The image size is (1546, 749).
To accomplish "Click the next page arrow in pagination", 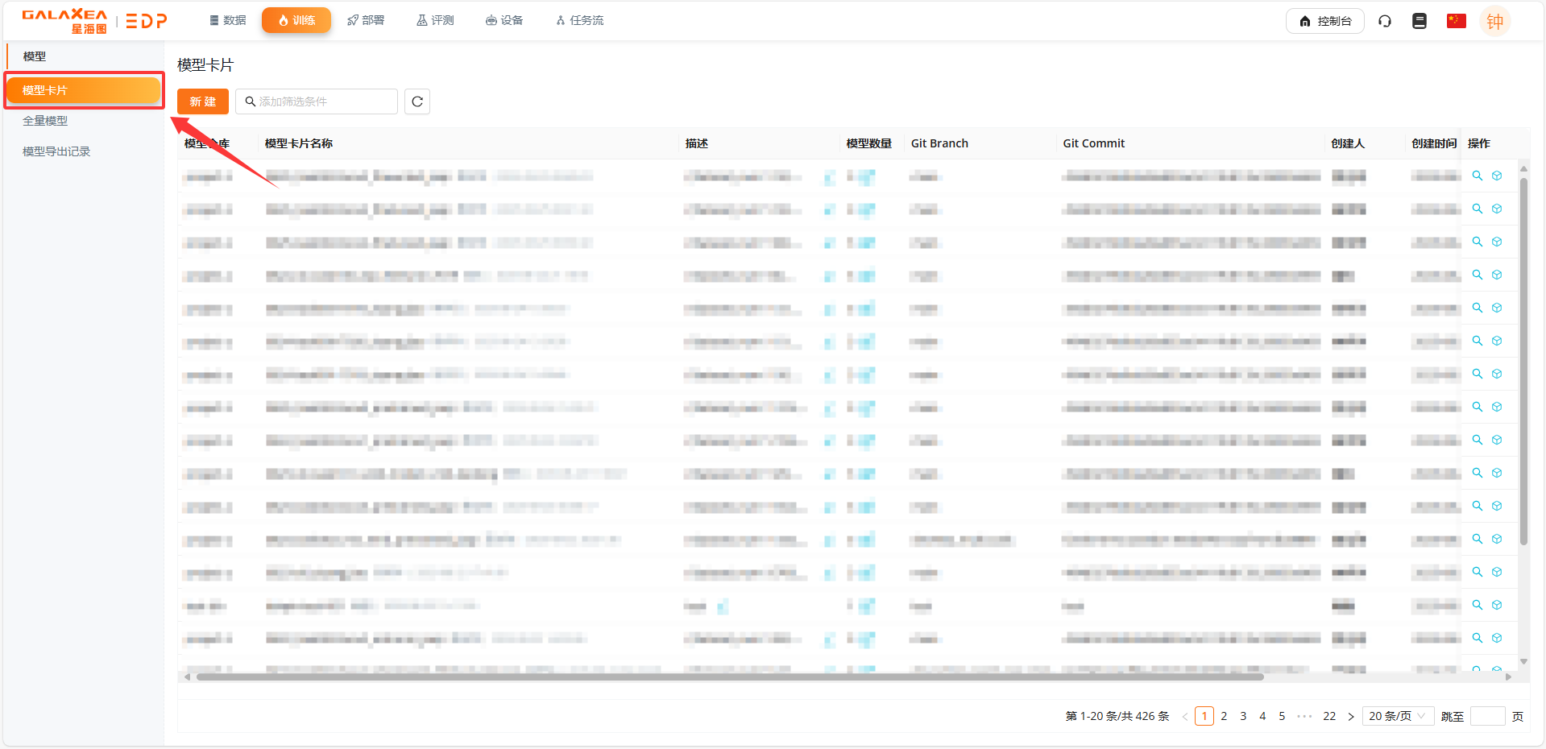I will pyautogui.click(x=1351, y=716).
